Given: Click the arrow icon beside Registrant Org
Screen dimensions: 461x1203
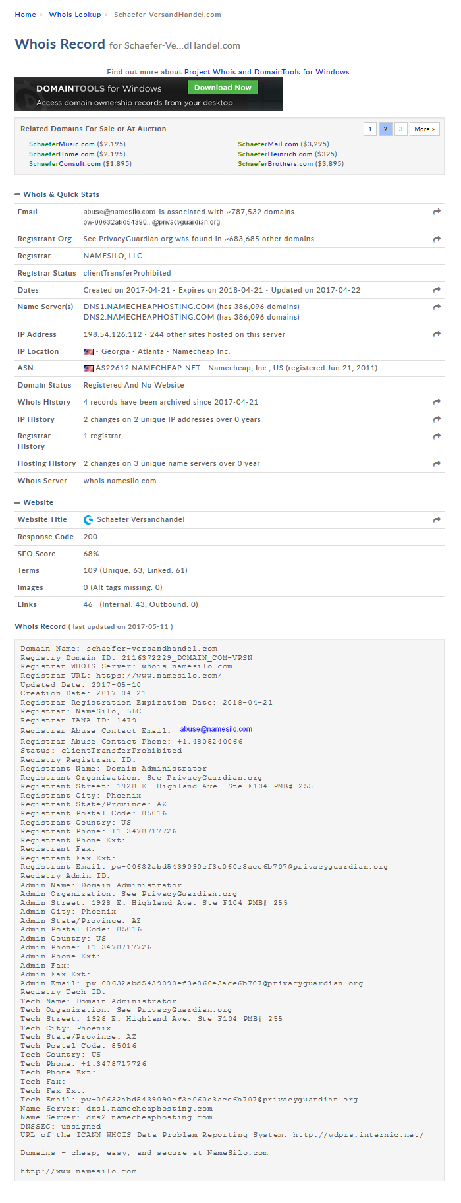Looking at the screenshot, I should (x=437, y=239).
